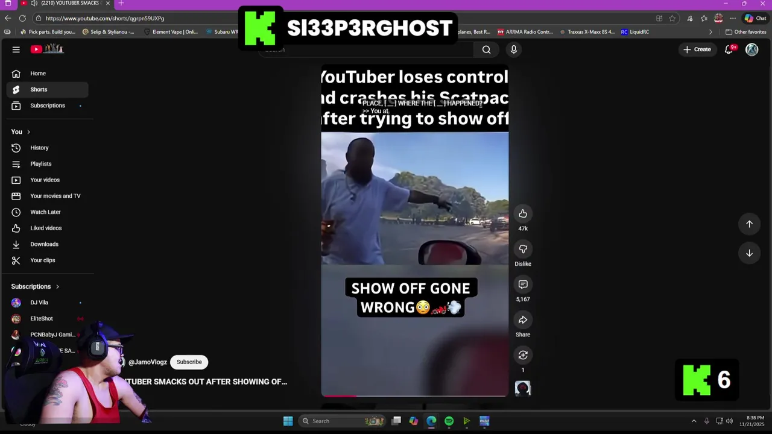The image size is (772, 434).
Task: Open the sound source thumbnail
Action: click(523, 388)
